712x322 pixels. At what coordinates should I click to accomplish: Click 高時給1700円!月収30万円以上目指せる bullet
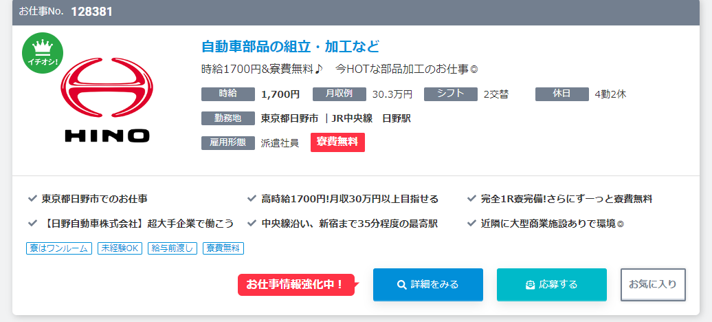coord(350,200)
